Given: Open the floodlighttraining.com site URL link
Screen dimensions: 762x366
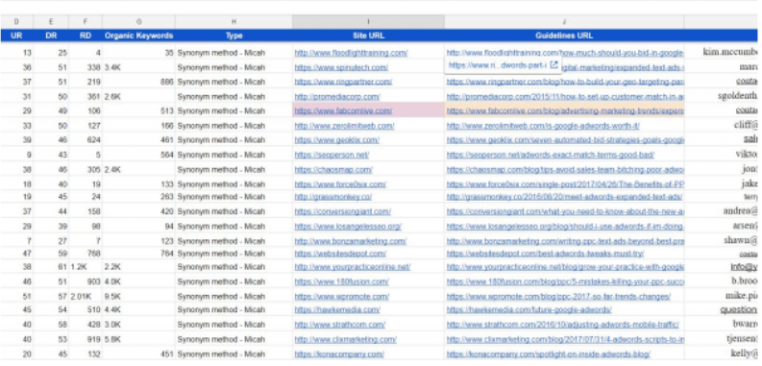Looking at the screenshot, I should 351,53.
